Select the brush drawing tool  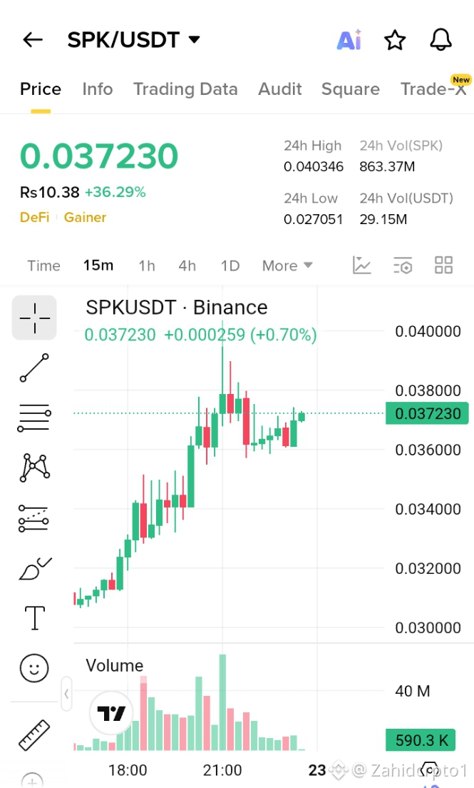tap(35, 568)
